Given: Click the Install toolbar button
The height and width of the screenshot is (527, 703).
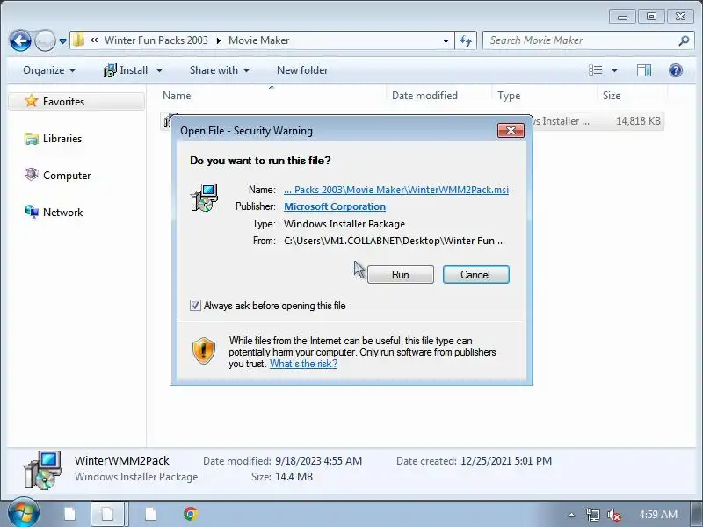Looking at the screenshot, I should pyautogui.click(x=125, y=70).
